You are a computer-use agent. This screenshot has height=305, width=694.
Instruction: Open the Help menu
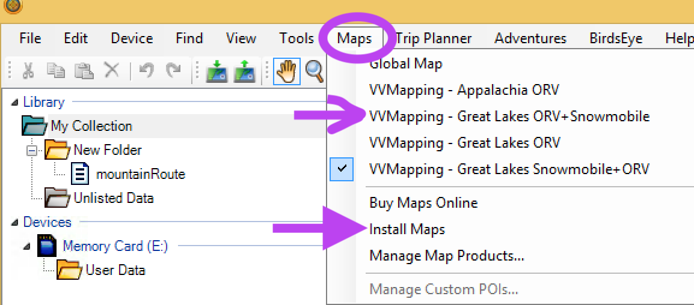coord(680,38)
